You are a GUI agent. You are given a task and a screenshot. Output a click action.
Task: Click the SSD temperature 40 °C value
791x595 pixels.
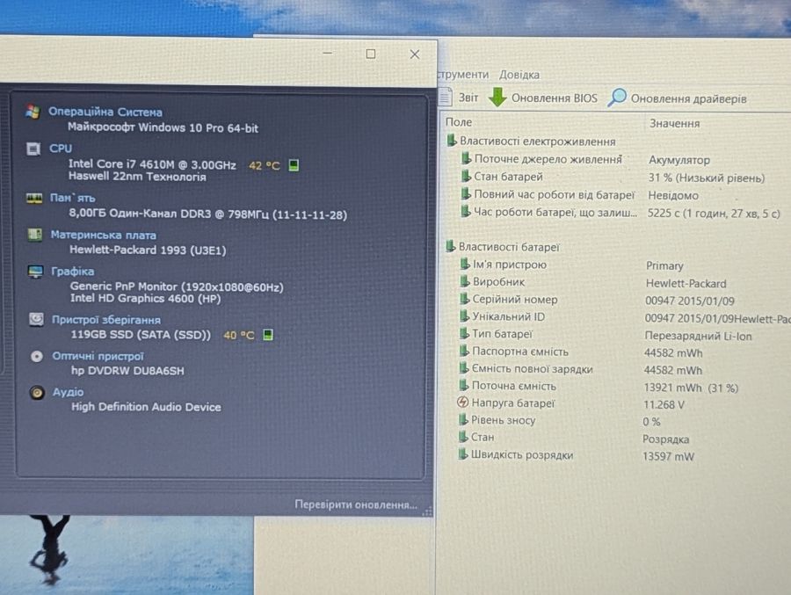(x=238, y=335)
